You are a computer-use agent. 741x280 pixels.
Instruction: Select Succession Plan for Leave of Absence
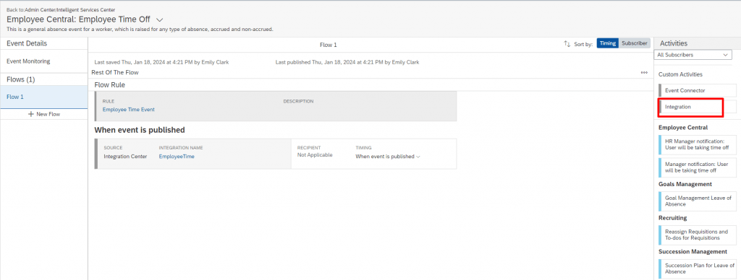tap(698, 268)
